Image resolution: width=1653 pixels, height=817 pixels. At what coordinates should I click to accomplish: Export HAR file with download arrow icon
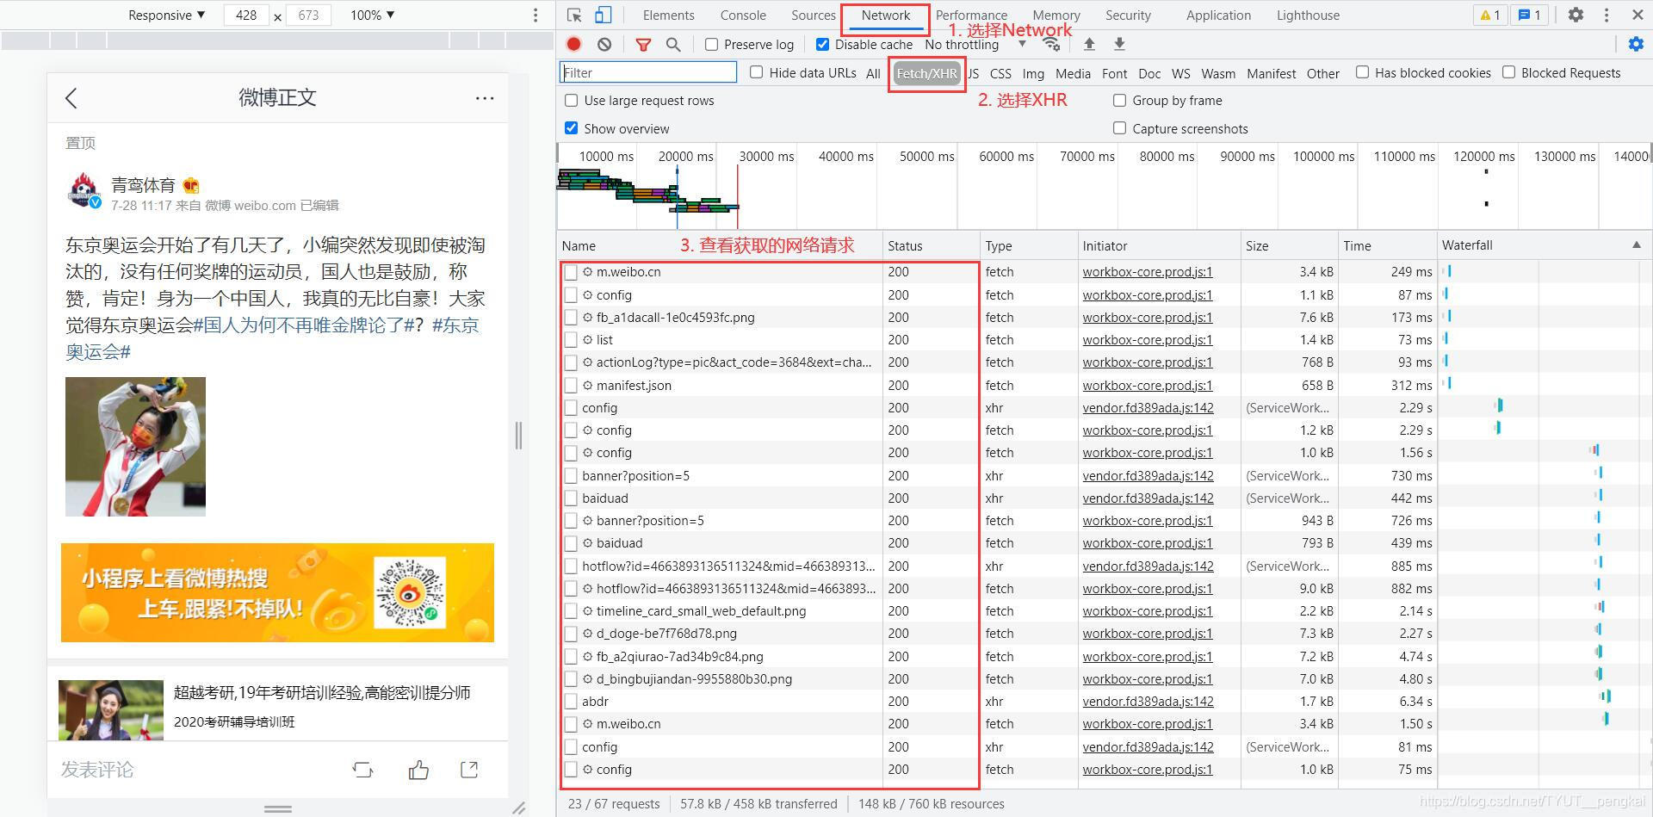tap(1119, 44)
